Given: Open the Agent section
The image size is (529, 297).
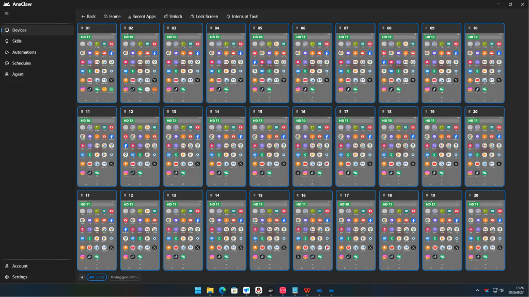Looking at the screenshot, I should point(37,74).
